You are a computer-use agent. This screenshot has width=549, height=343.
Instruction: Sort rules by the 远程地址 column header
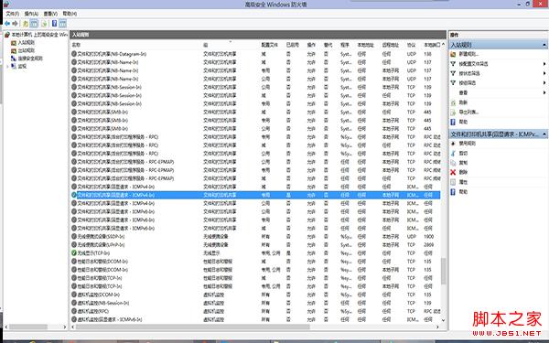pyautogui.click(x=393, y=45)
